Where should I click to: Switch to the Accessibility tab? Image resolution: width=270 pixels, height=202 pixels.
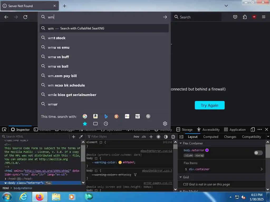pos(208,129)
